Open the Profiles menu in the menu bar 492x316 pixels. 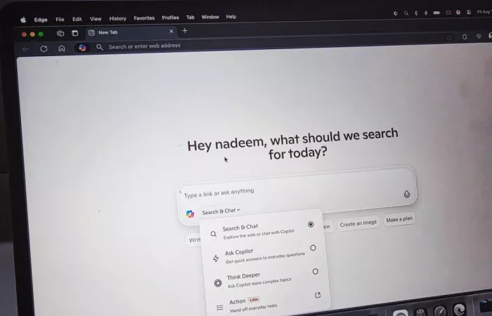tap(170, 18)
